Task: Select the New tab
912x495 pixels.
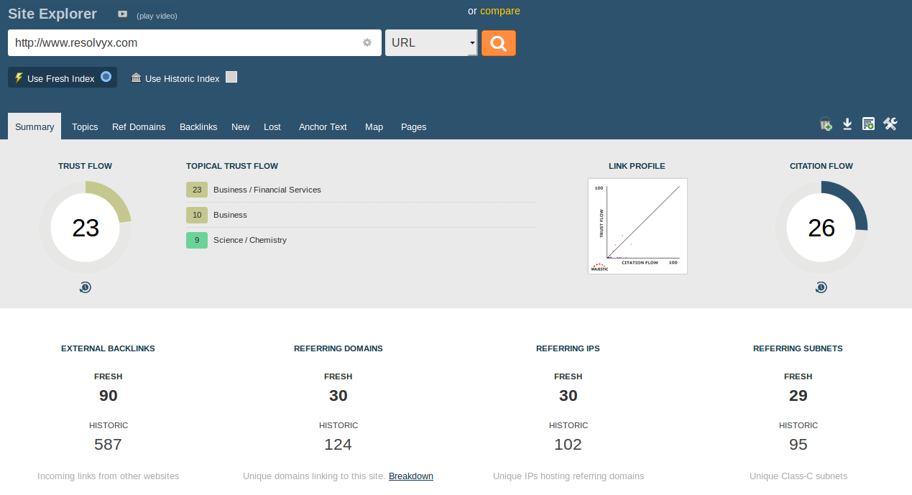Action: tap(241, 126)
